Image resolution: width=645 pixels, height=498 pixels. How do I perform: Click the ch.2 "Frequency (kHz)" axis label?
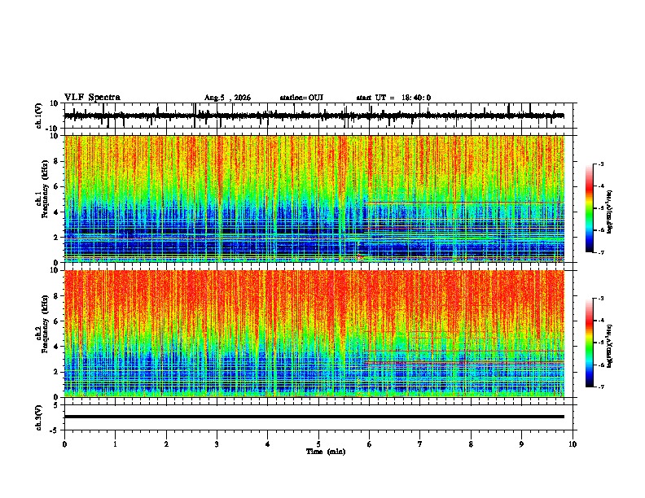click(45, 324)
